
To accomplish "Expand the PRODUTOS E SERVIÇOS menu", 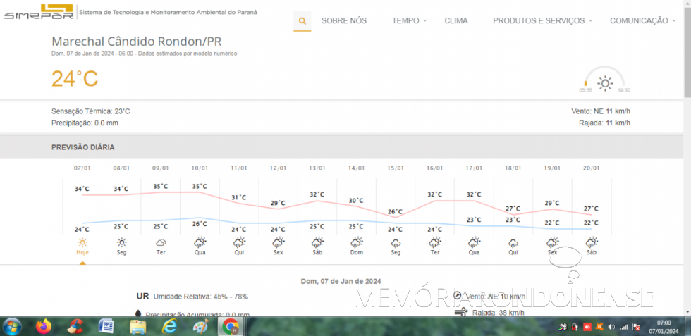I will click(542, 21).
